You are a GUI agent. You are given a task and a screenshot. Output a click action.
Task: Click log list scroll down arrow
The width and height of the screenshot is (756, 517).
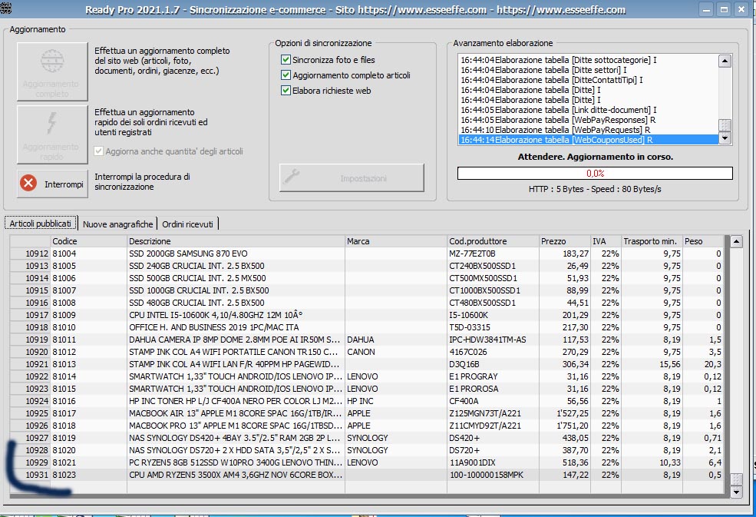(x=725, y=138)
